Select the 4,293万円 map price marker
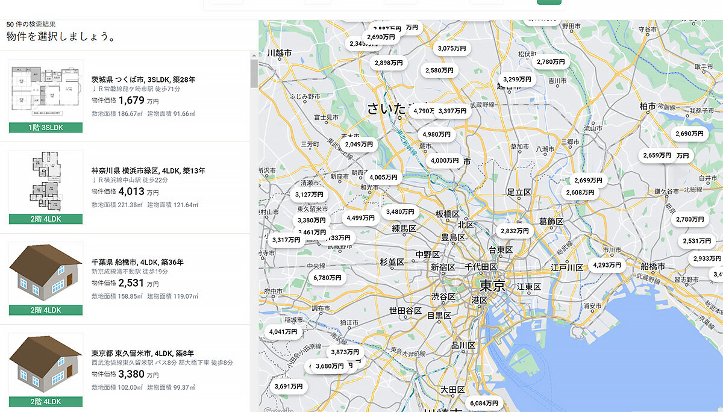This screenshot has height=412, width=723. tap(607, 264)
